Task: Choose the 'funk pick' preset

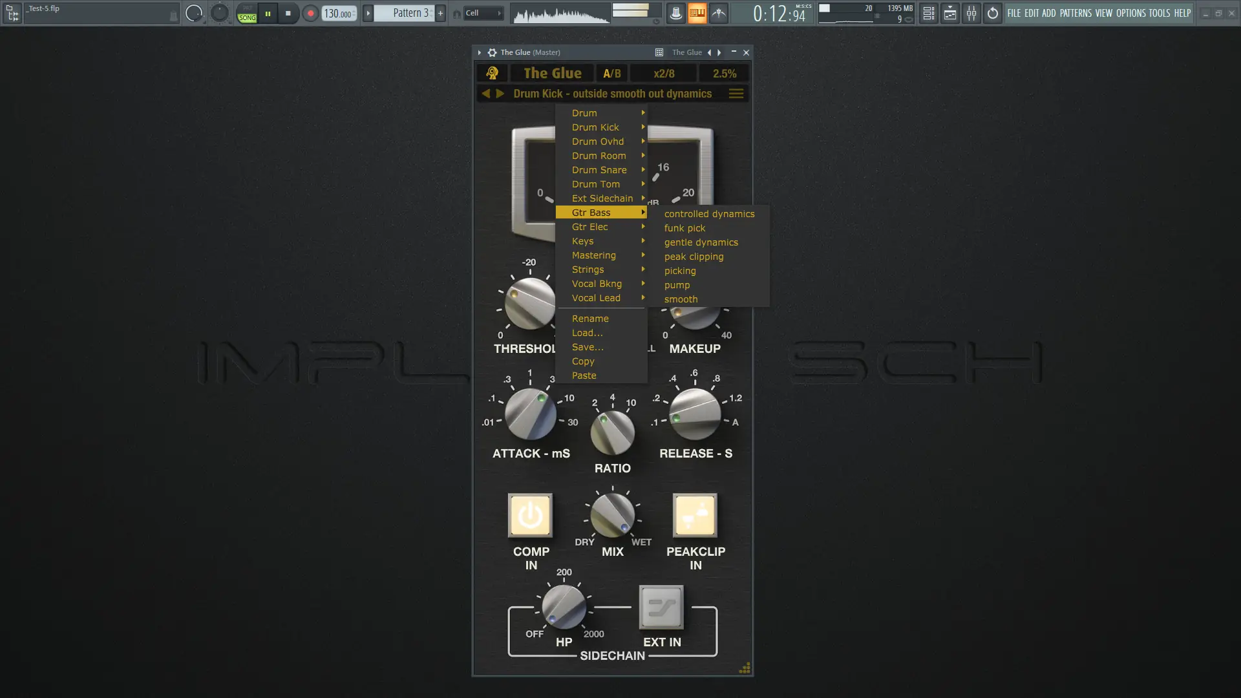Action: [x=684, y=228]
